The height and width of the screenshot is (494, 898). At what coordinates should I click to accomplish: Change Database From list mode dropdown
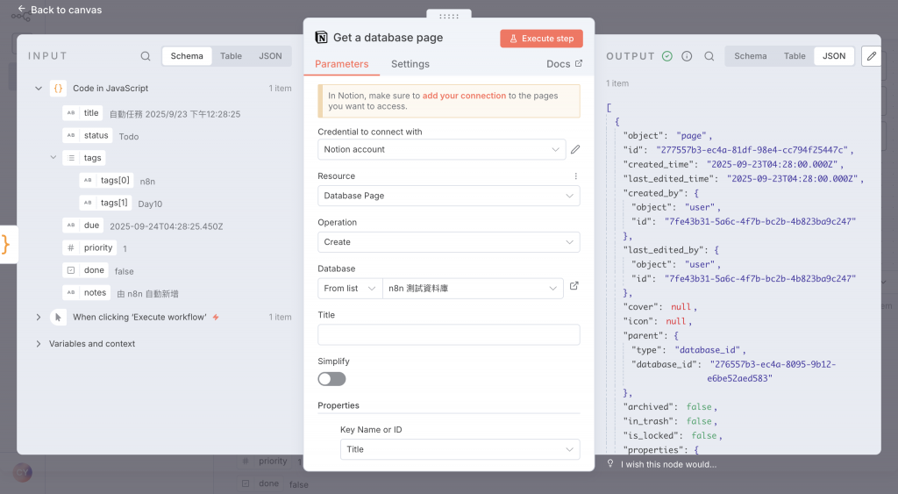[x=350, y=289]
